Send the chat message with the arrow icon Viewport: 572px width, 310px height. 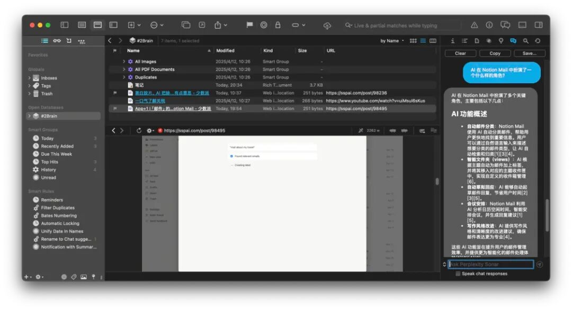[x=540, y=265]
